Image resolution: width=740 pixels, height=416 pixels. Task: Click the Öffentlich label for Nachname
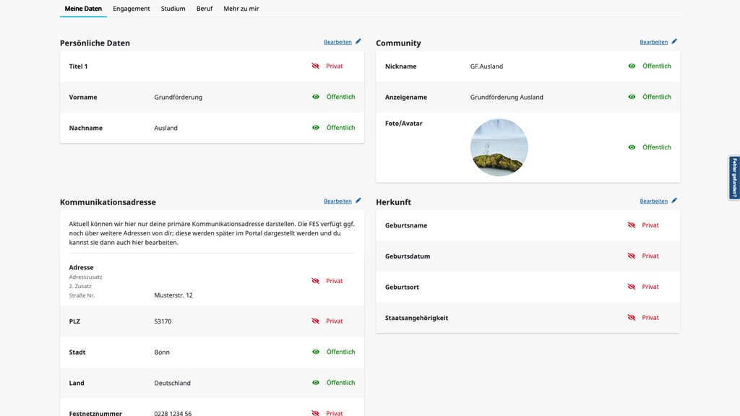coord(341,127)
